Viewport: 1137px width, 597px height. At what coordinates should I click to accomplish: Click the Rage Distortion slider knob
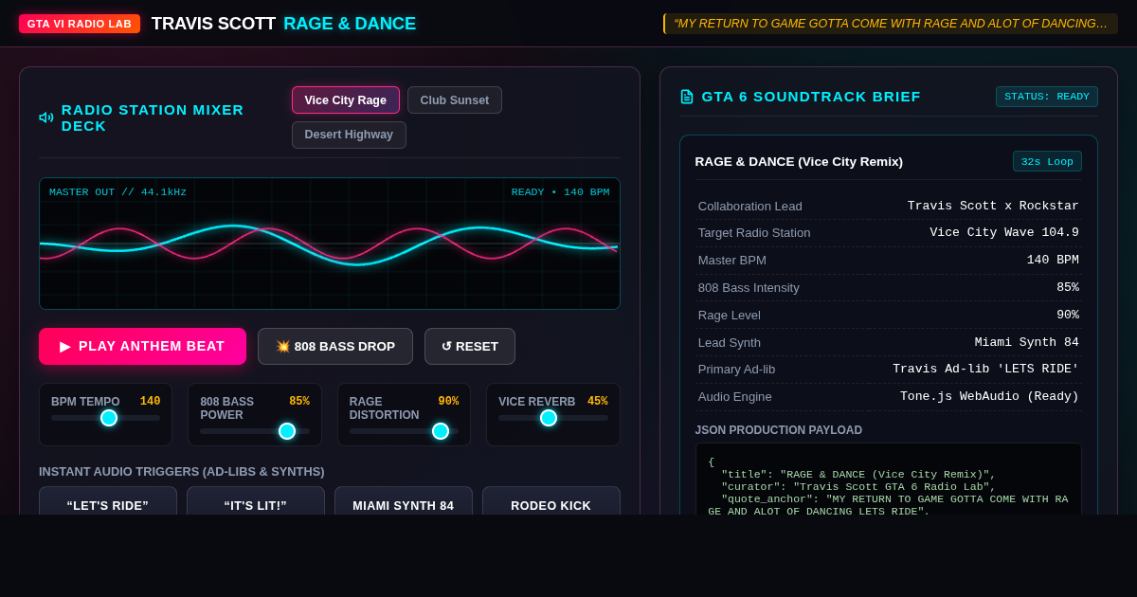(x=441, y=431)
